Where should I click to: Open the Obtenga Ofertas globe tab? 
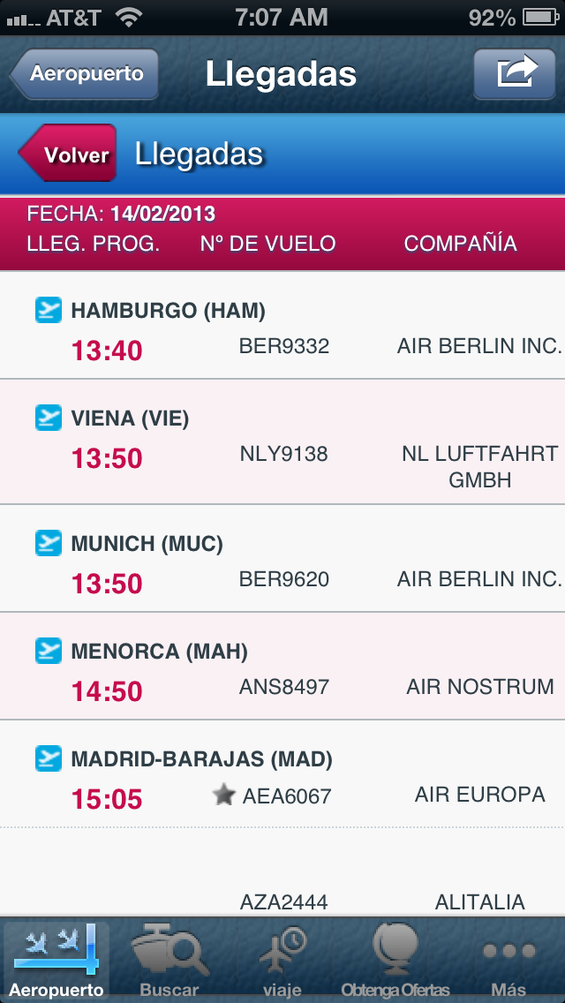coord(395,960)
